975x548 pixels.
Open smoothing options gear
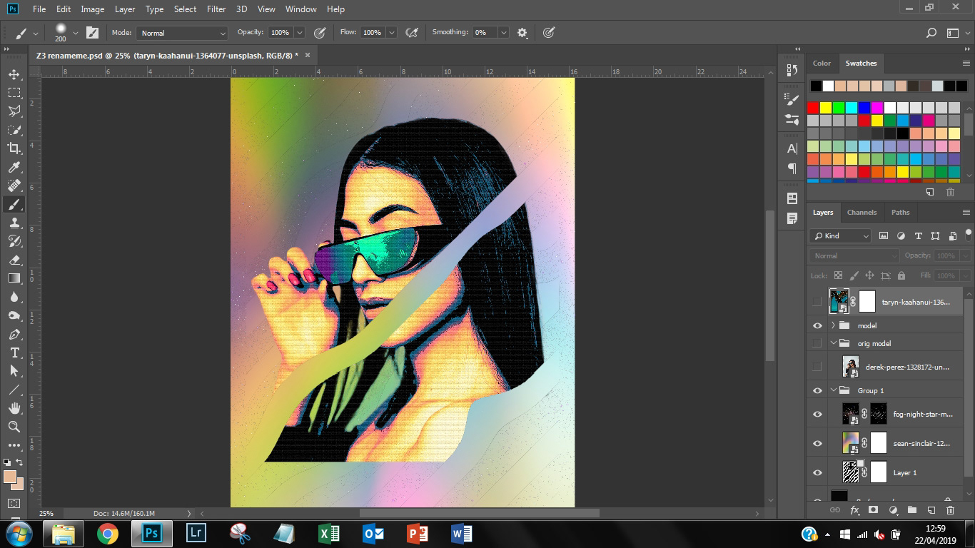[x=522, y=33]
